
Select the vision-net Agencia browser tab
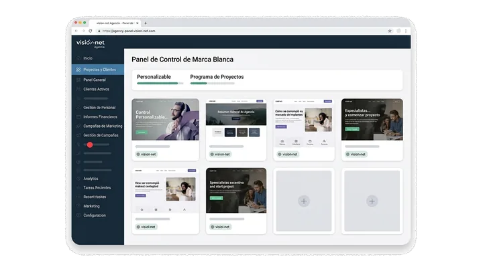point(115,23)
